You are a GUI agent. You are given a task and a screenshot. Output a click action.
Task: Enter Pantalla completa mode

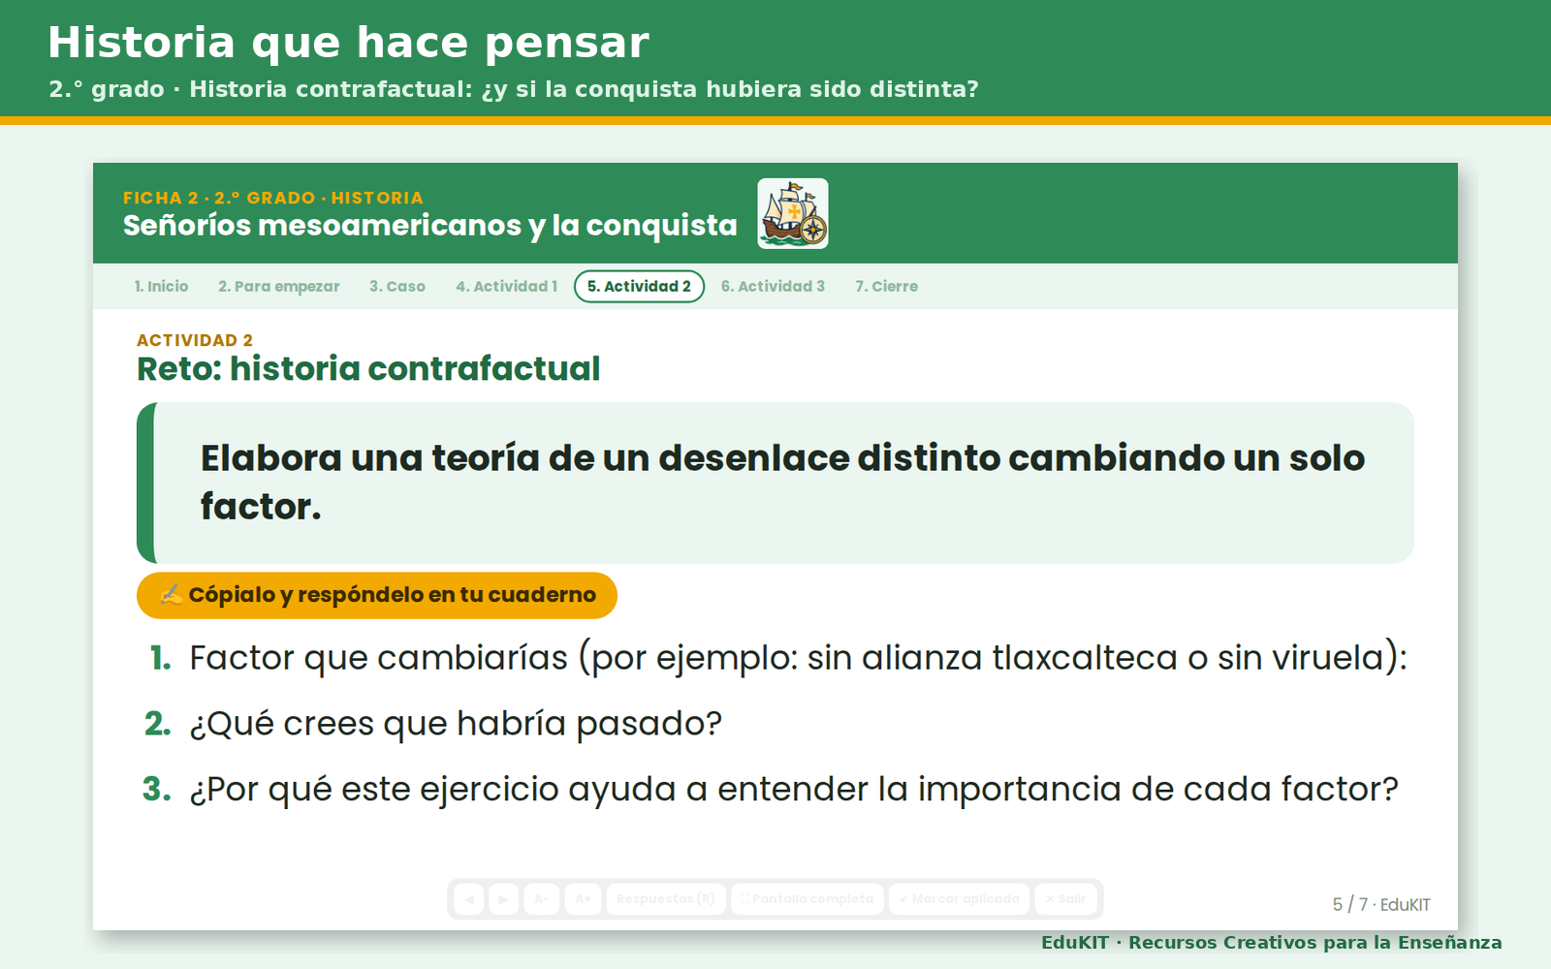tap(807, 899)
